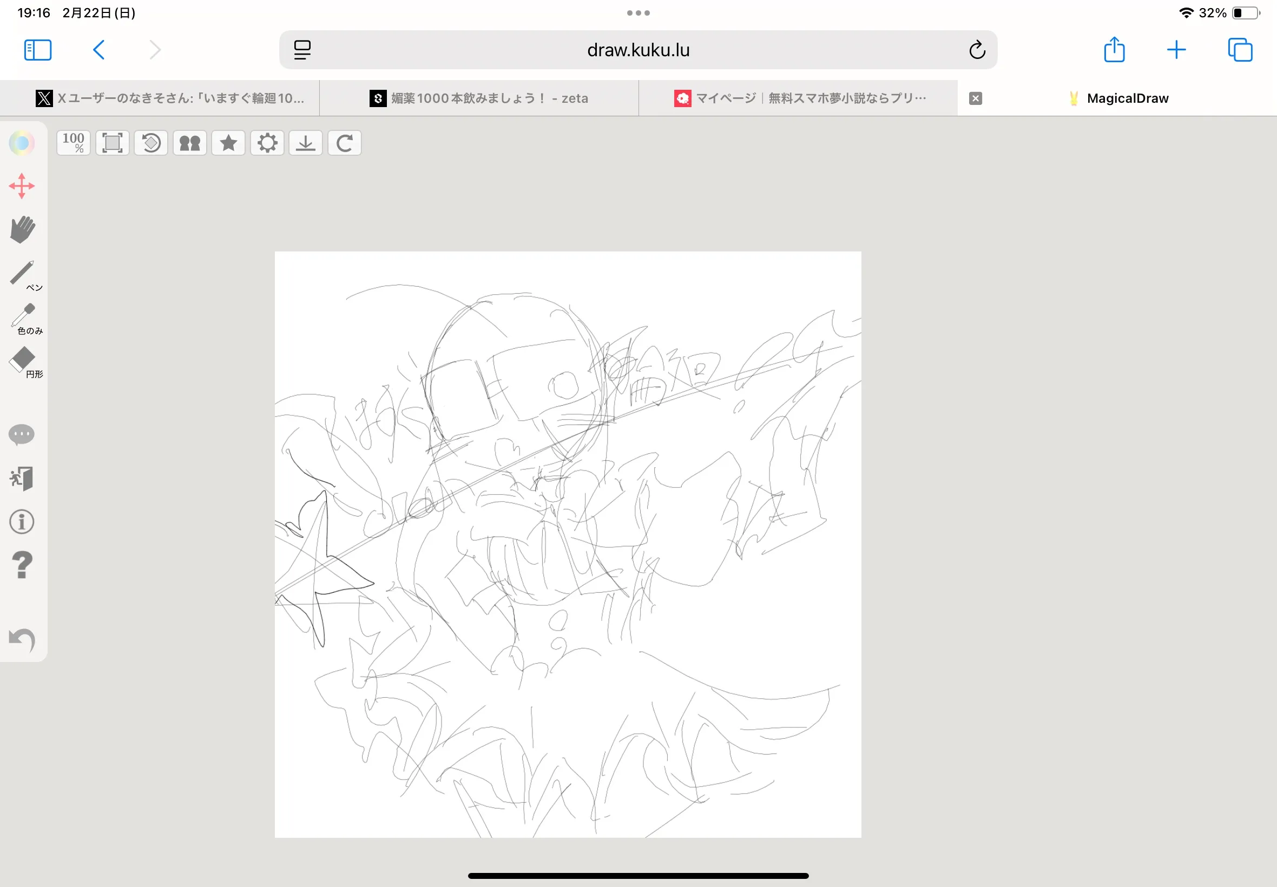Select the hand pan tool
The image size is (1277, 887).
tap(22, 229)
